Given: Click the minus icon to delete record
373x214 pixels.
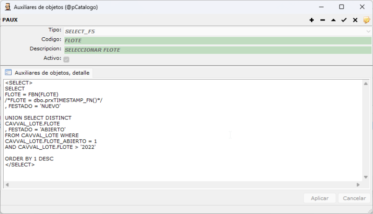Looking at the screenshot, I should pos(323,20).
